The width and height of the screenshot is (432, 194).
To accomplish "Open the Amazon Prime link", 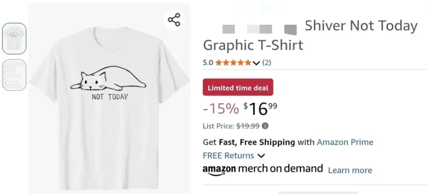I will (x=345, y=142).
